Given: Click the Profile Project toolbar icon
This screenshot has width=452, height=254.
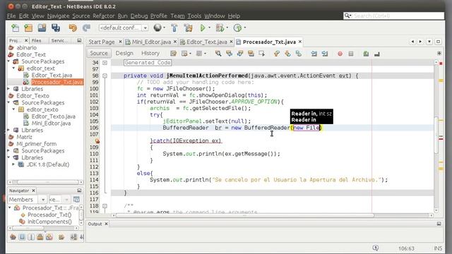Looking at the screenshot, I should click(237, 28).
